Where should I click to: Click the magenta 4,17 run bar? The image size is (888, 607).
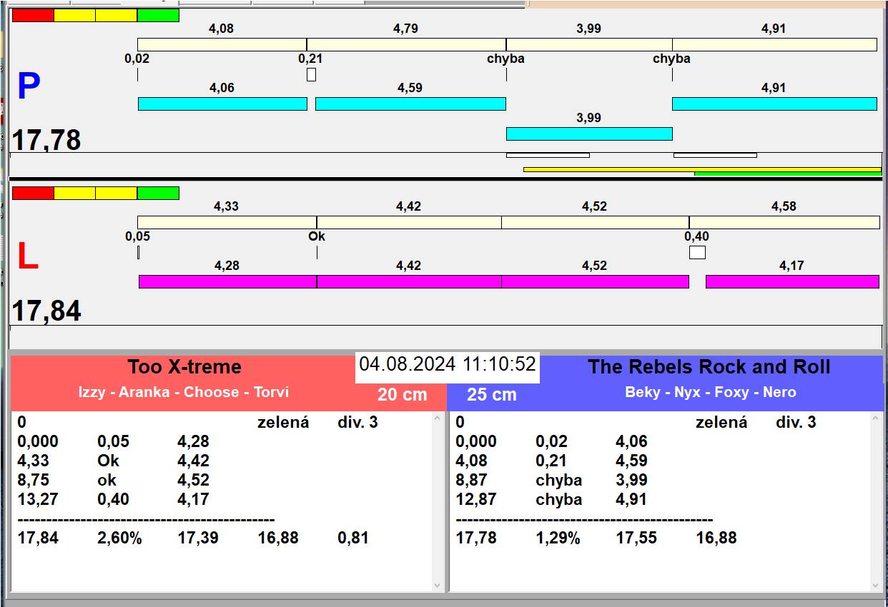click(791, 281)
